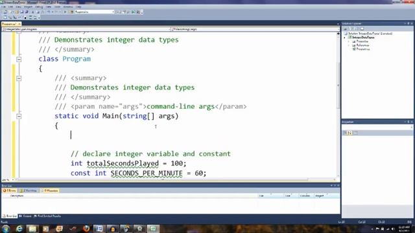Click the Start Debugging play icon

tap(65, 12)
